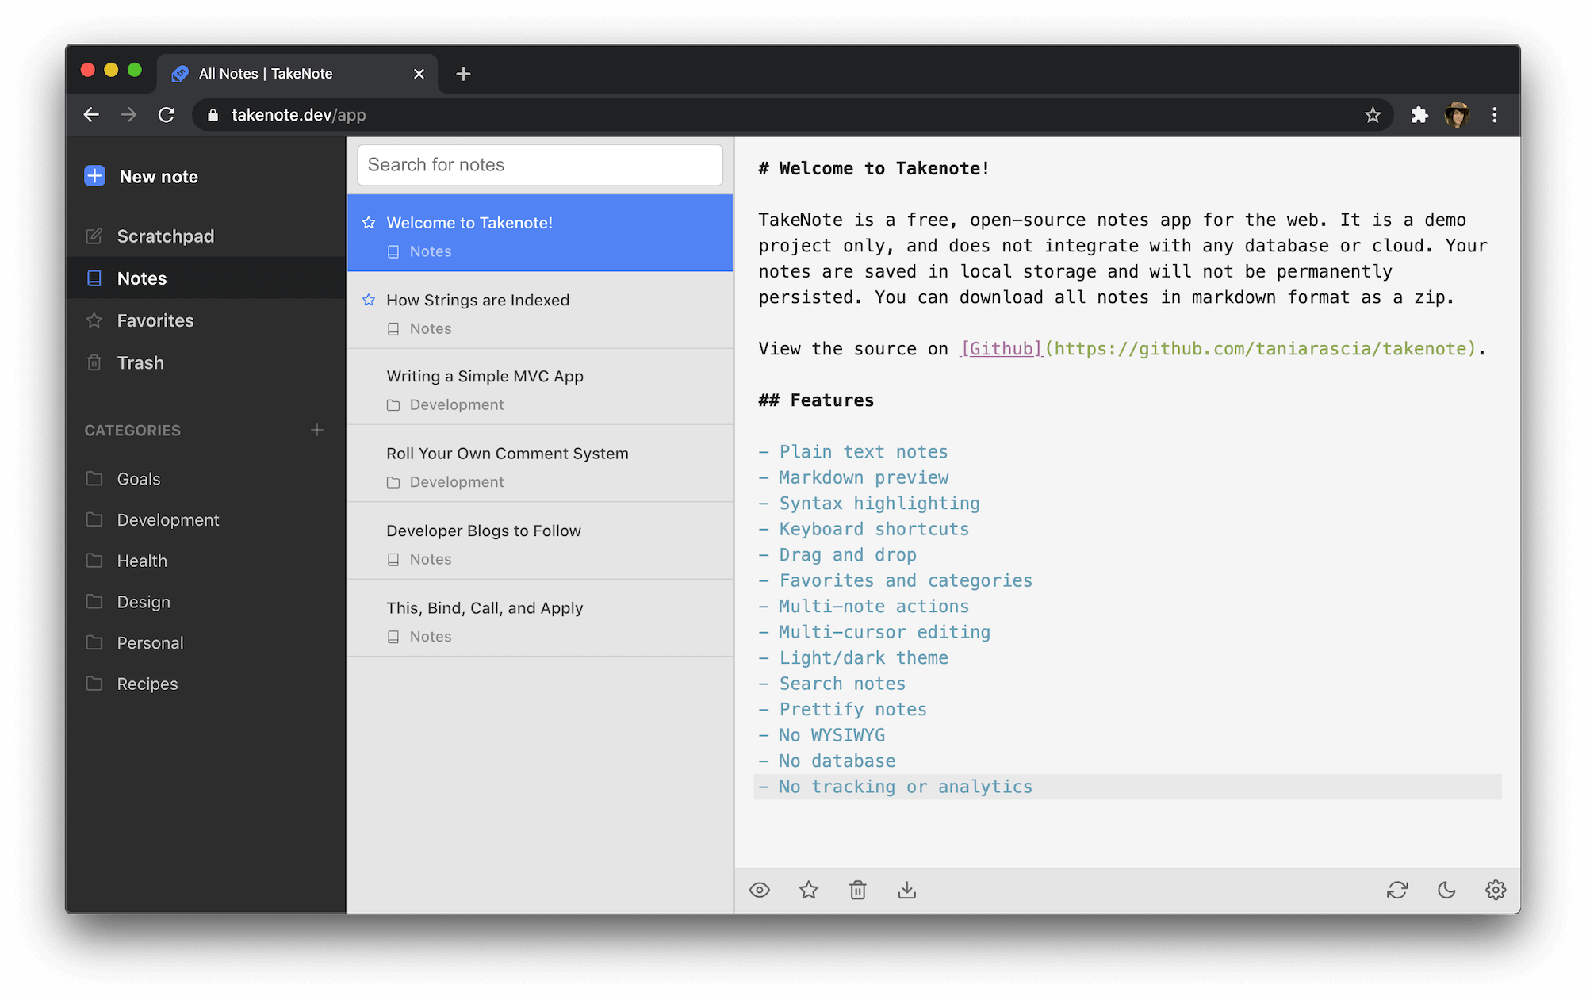
Task: Enable dark theme via moon toggle
Action: [1446, 890]
